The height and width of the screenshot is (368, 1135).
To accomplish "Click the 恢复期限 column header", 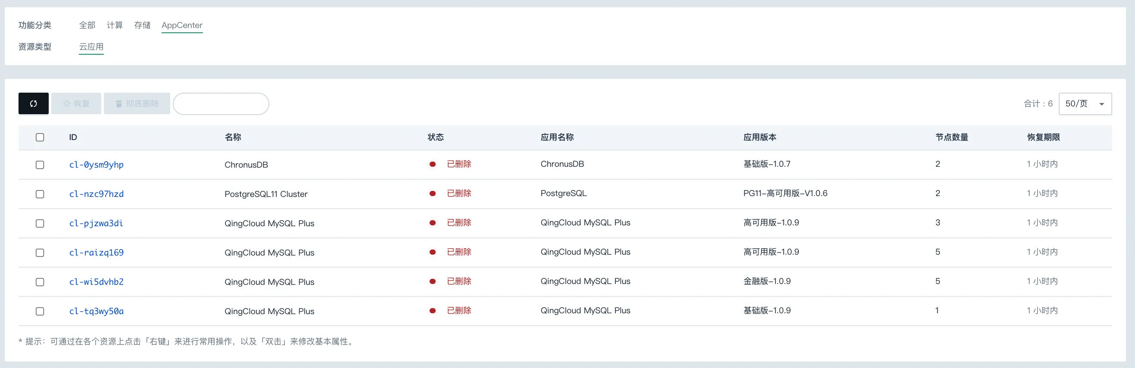I will pyautogui.click(x=1044, y=137).
